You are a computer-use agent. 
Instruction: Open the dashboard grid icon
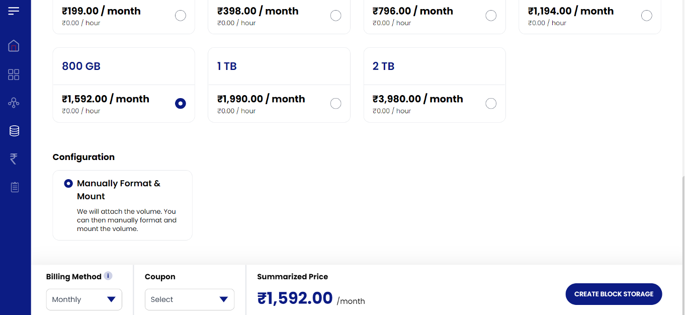point(14,75)
